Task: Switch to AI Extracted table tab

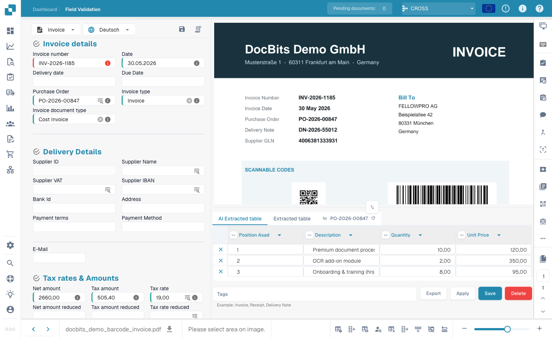Action: [240, 219]
